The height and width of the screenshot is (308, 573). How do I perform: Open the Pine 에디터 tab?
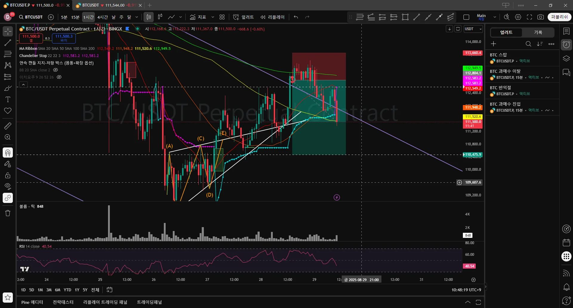(x=32, y=302)
